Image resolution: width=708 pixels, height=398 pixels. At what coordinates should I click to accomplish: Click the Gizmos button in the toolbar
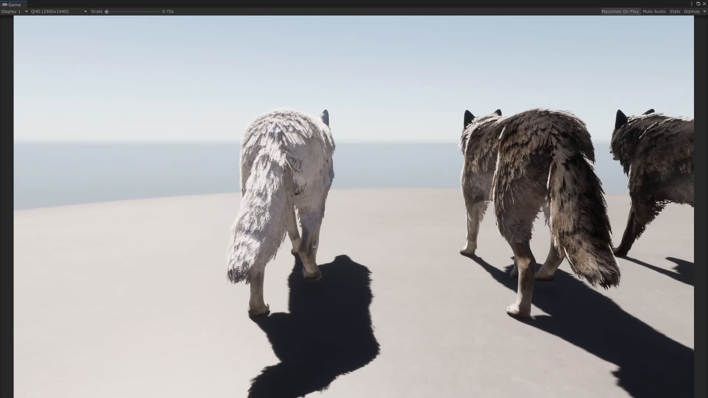coord(692,11)
